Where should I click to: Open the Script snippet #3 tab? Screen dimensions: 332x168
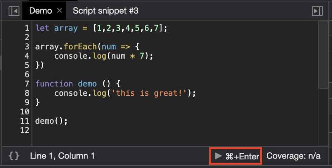105,11
